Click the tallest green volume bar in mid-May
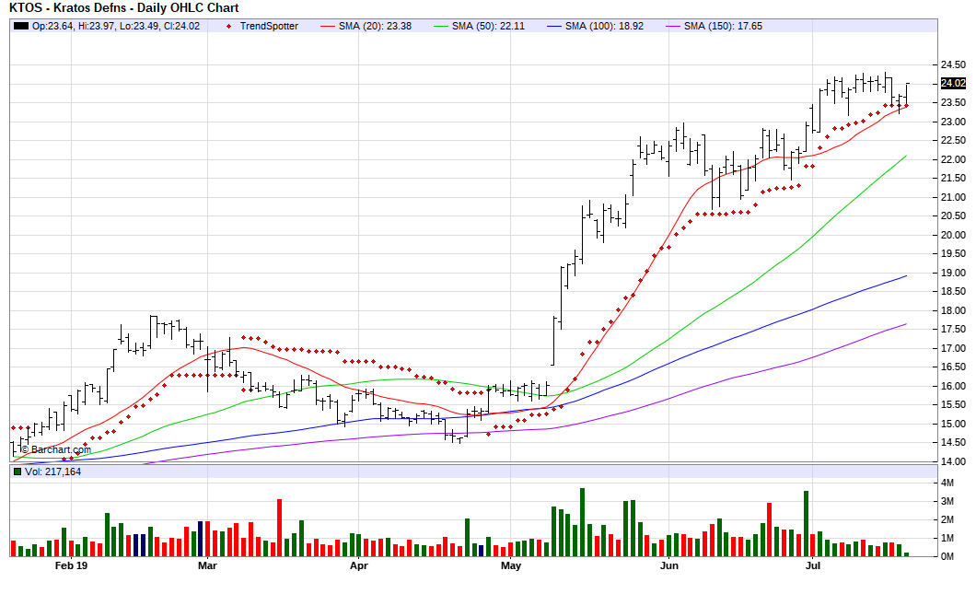 583,522
